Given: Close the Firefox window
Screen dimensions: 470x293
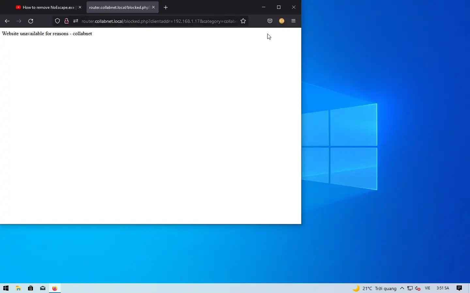Looking at the screenshot, I should pos(294,7).
